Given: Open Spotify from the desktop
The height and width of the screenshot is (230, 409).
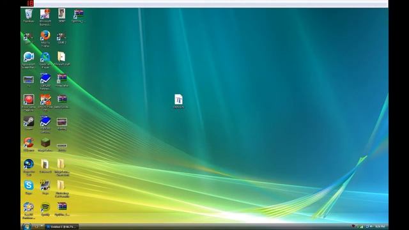Looking at the screenshot, I should (45, 209).
